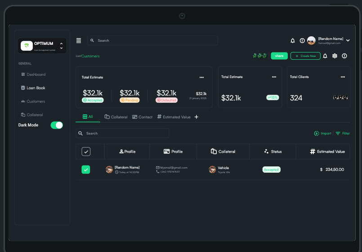Image resolution: width=362 pixels, height=252 pixels.
Task: Click the Vehicle collateral text
Action: [x=223, y=168]
